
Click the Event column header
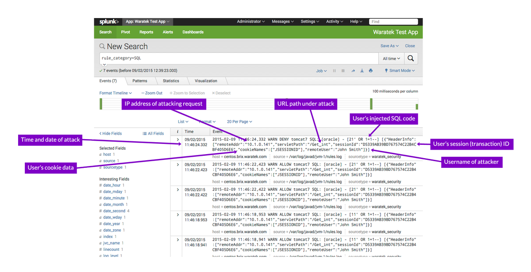tap(218, 132)
